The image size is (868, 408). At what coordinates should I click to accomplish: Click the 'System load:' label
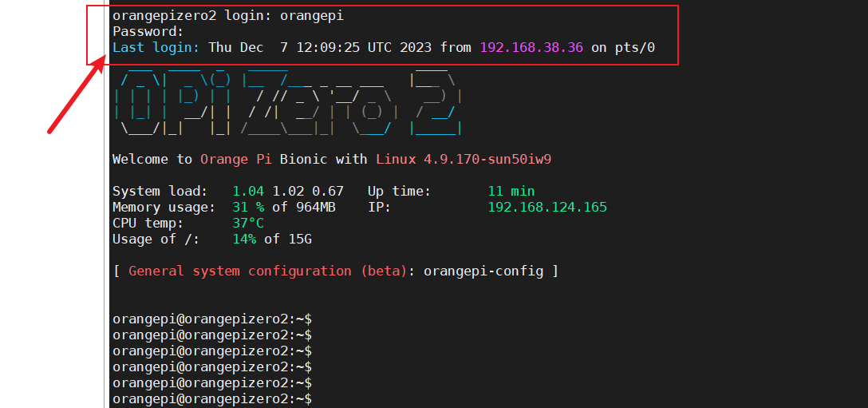pos(160,192)
